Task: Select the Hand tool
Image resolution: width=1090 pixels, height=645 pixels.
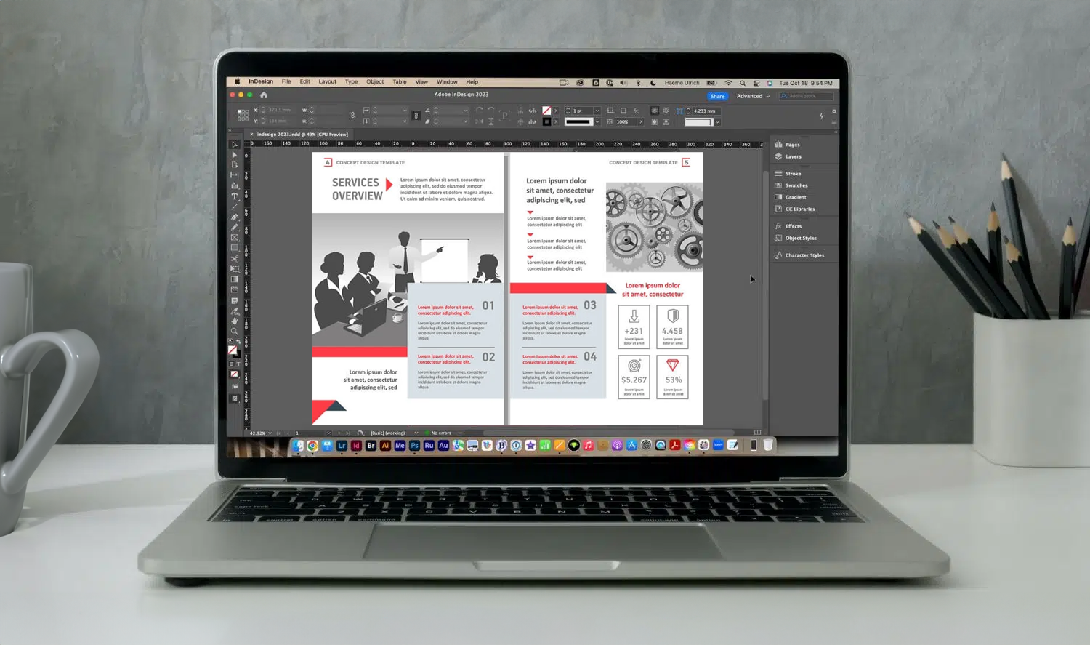Action: coord(235,321)
